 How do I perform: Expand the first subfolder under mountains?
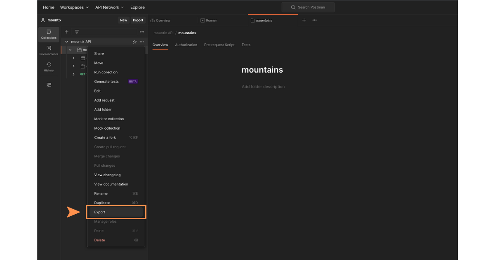(x=74, y=58)
